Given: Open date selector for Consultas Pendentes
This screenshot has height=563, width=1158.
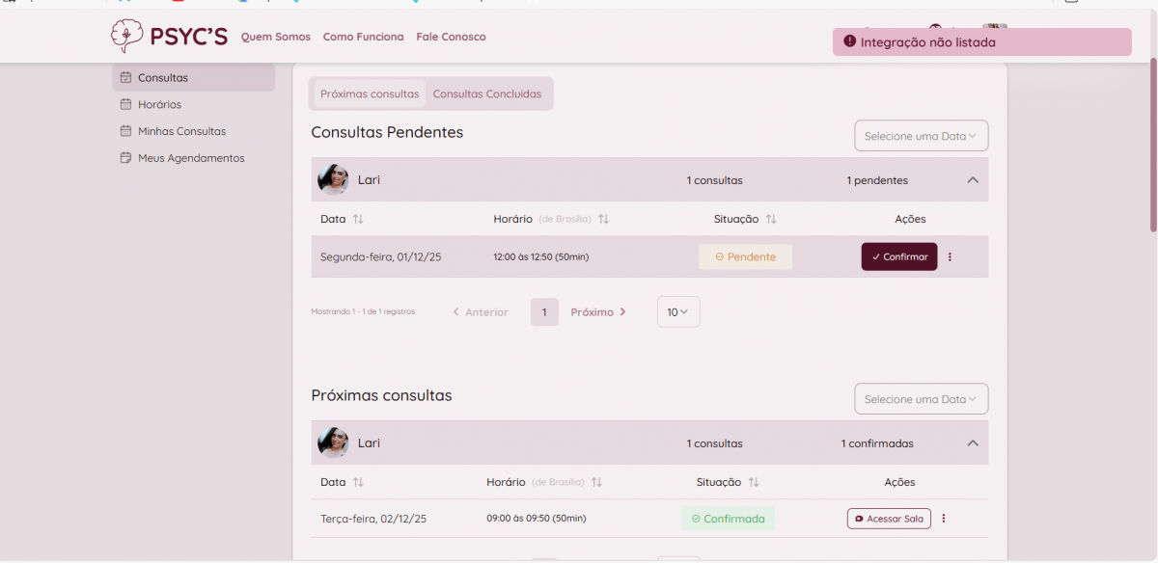Looking at the screenshot, I should pos(921,136).
